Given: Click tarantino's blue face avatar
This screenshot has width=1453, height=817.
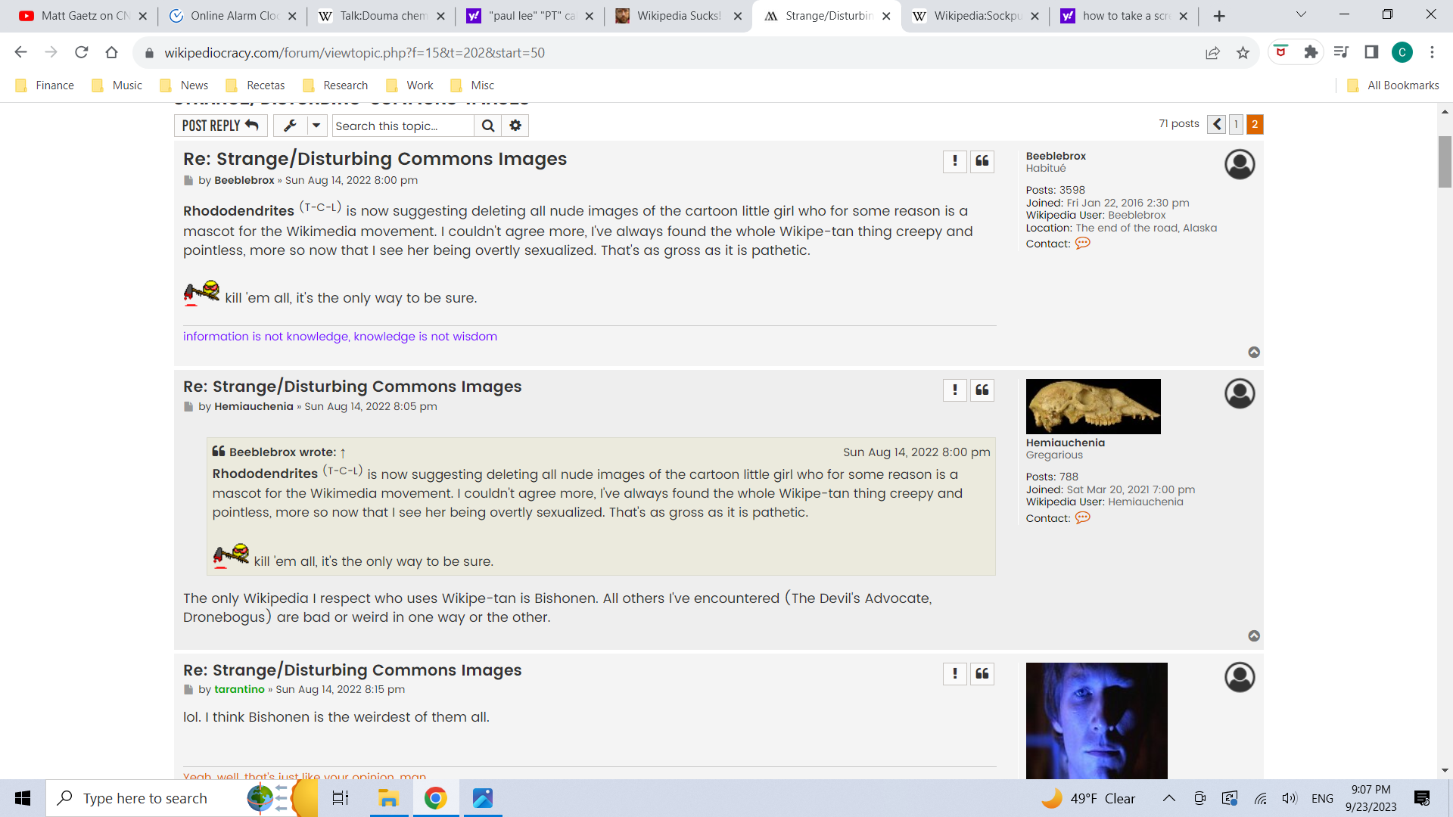Looking at the screenshot, I should pyautogui.click(x=1097, y=720).
